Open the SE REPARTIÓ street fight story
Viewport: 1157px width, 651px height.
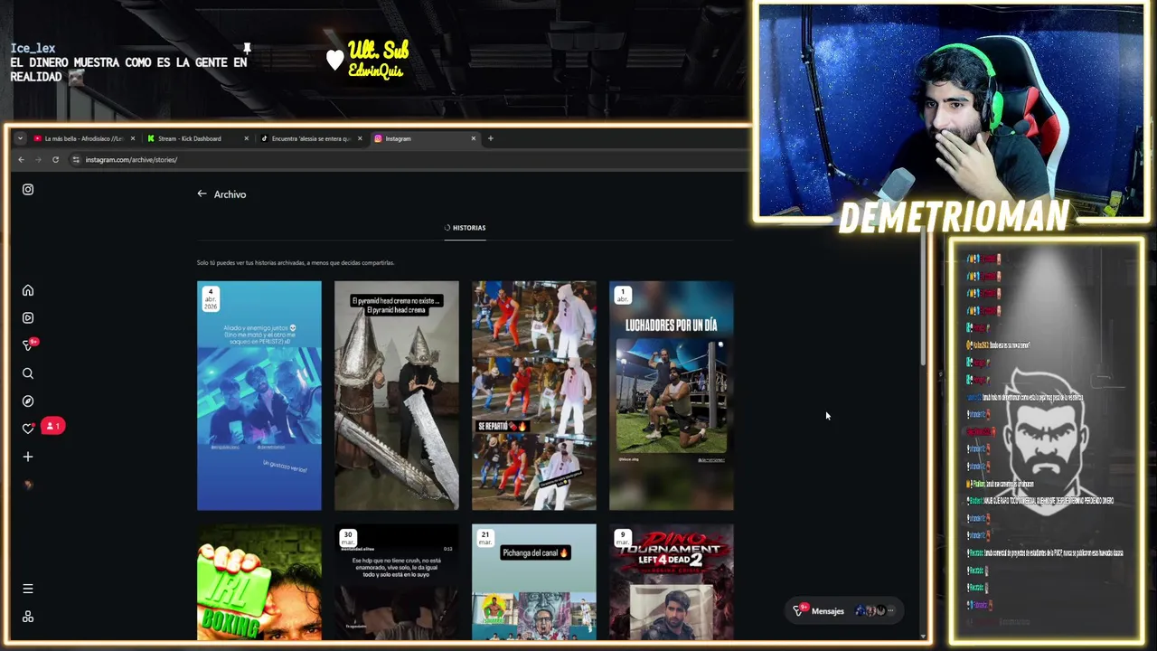534,395
